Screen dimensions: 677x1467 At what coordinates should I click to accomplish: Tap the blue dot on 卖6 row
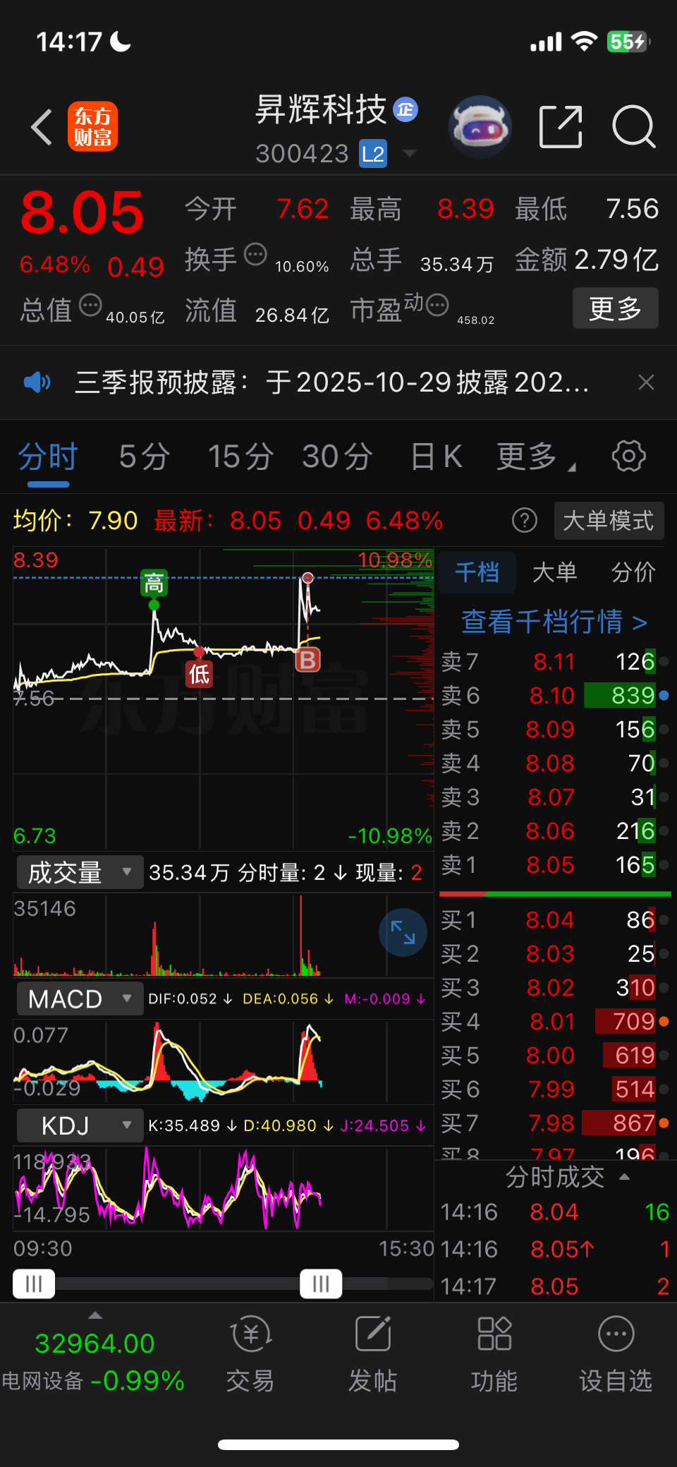664,696
